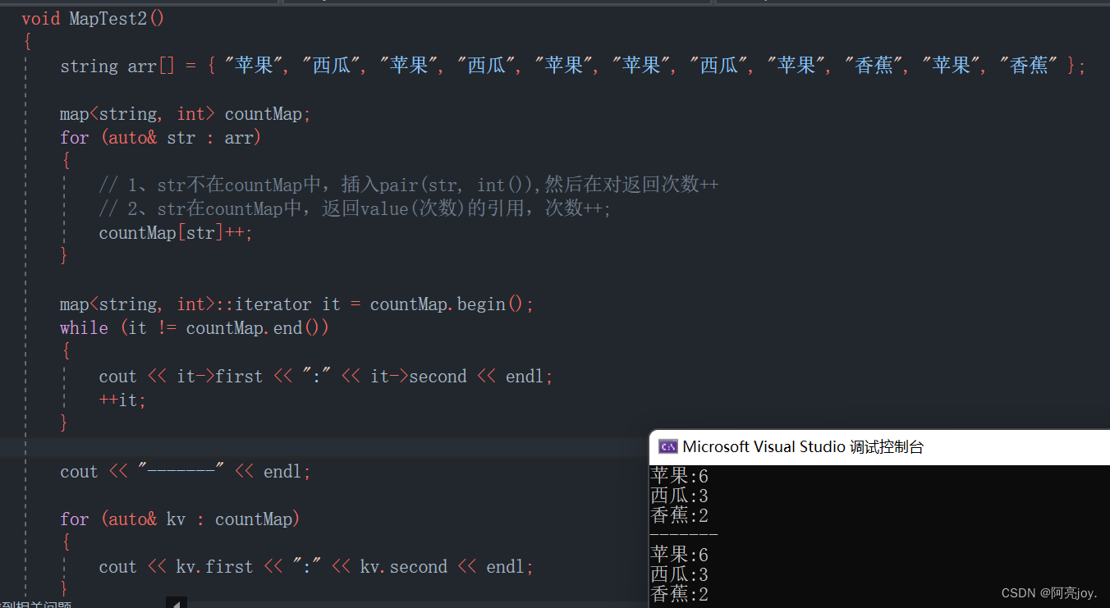Click console output 苹果:6 above the dashes
This screenshot has height=608, width=1110.
pyautogui.click(x=679, y=477)
